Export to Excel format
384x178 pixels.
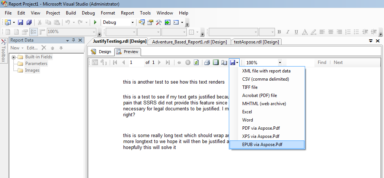pyautogui.click(x=267, y=112)
